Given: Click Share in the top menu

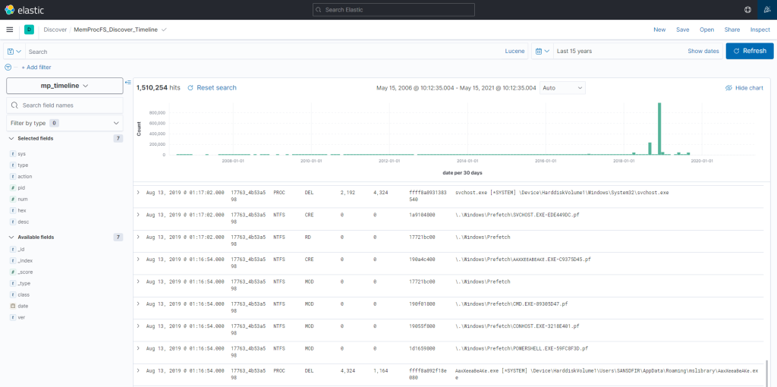Looking at the screenshot, I should [731, 30].
